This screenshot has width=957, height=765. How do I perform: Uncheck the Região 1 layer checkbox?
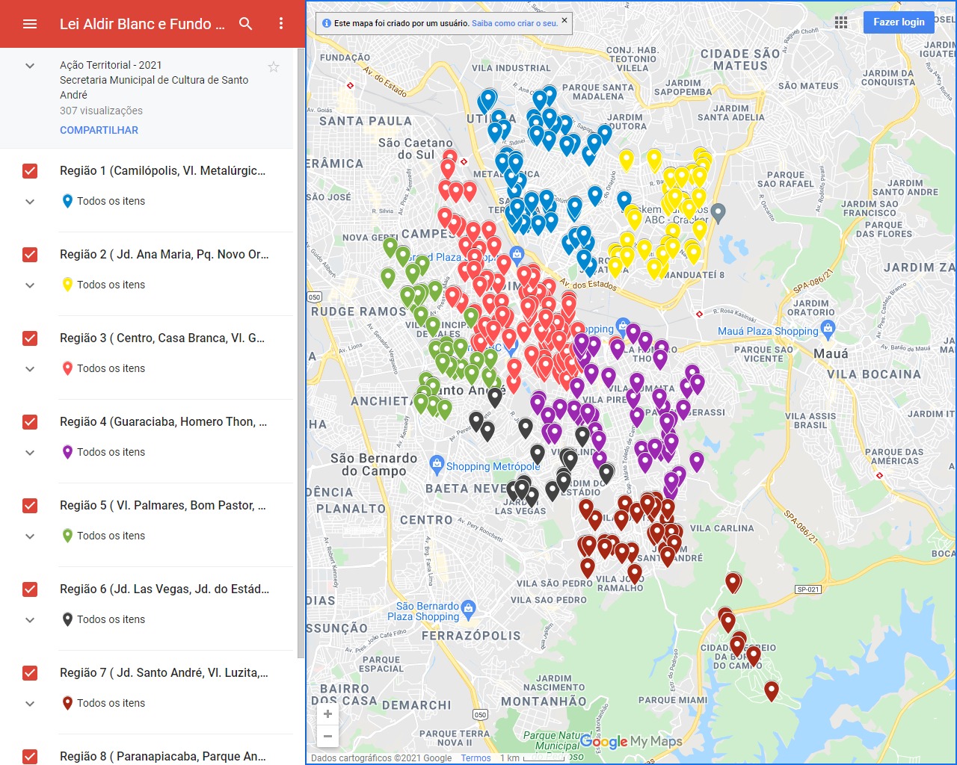(x=30, y=171)
